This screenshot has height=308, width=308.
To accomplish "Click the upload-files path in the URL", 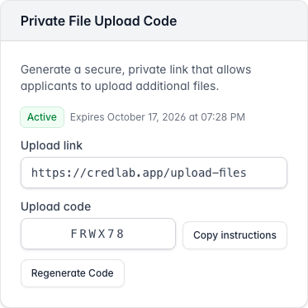I will coord(208,173).
